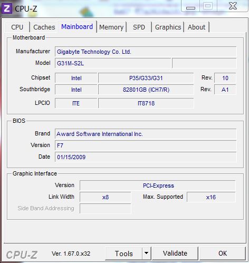Click the chipset value P35/G33/G31
Screen dimensions: 249x263
146,78
